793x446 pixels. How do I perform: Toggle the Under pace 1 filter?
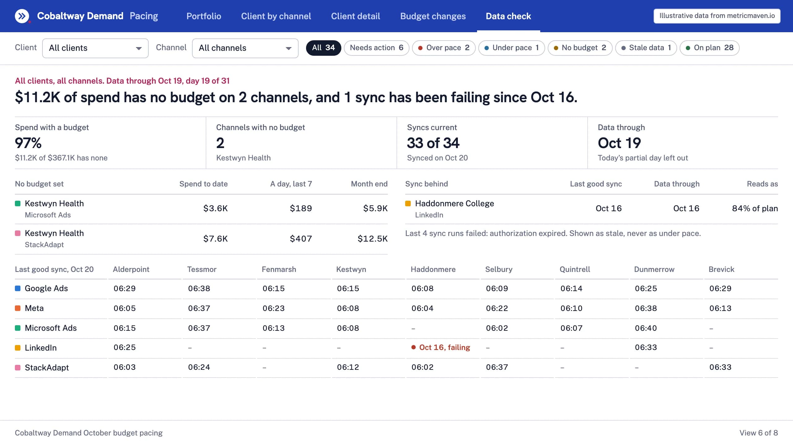511,48
